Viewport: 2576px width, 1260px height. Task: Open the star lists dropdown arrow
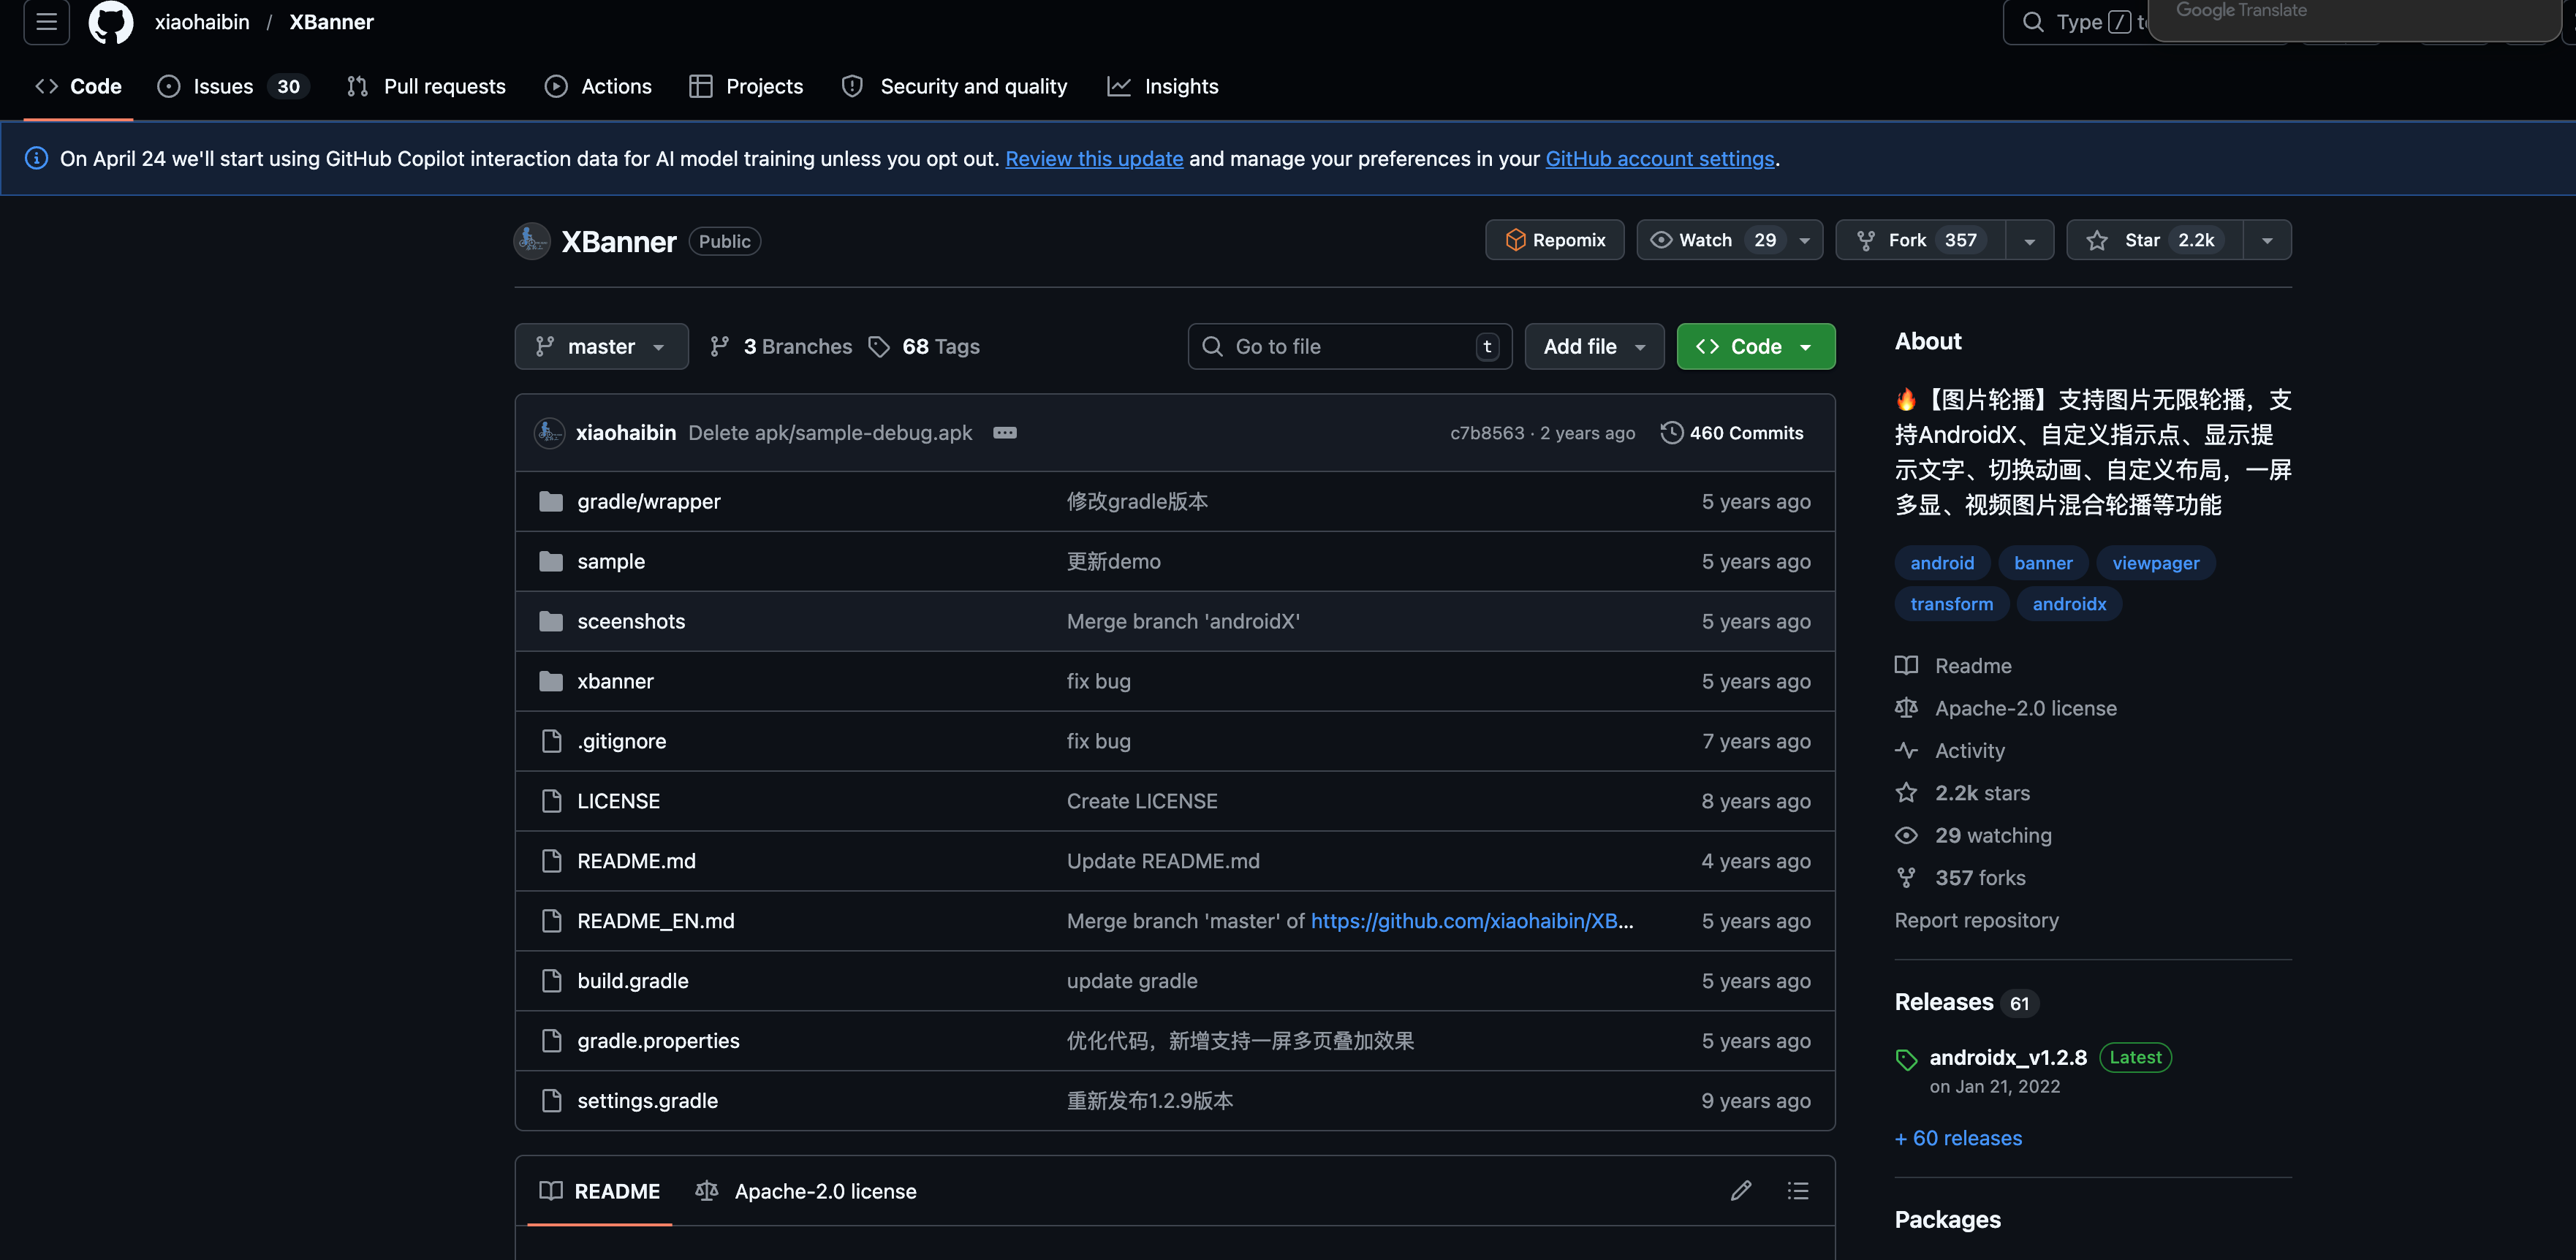point(2267,240)
